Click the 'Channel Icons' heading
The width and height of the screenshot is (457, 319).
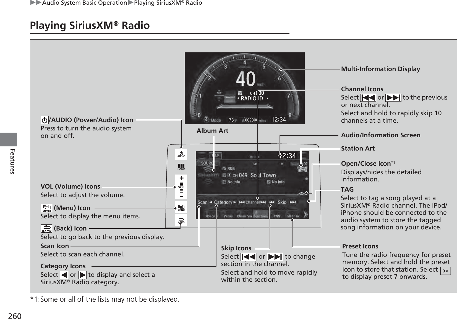362,89
